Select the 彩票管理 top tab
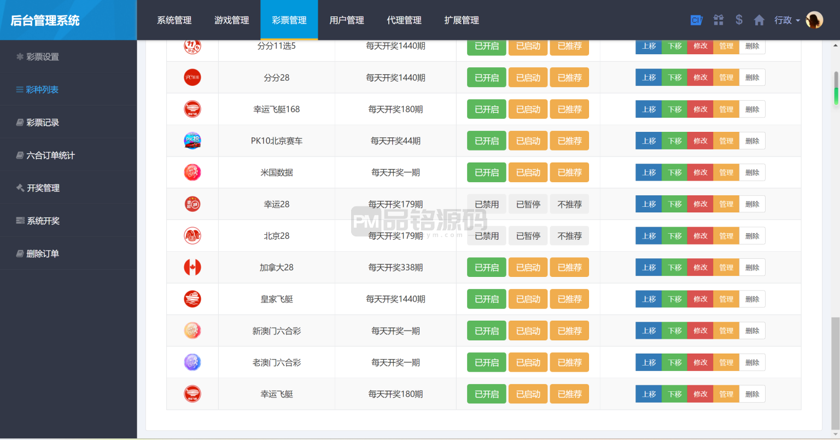840x440 pixels. pos(289,20)
